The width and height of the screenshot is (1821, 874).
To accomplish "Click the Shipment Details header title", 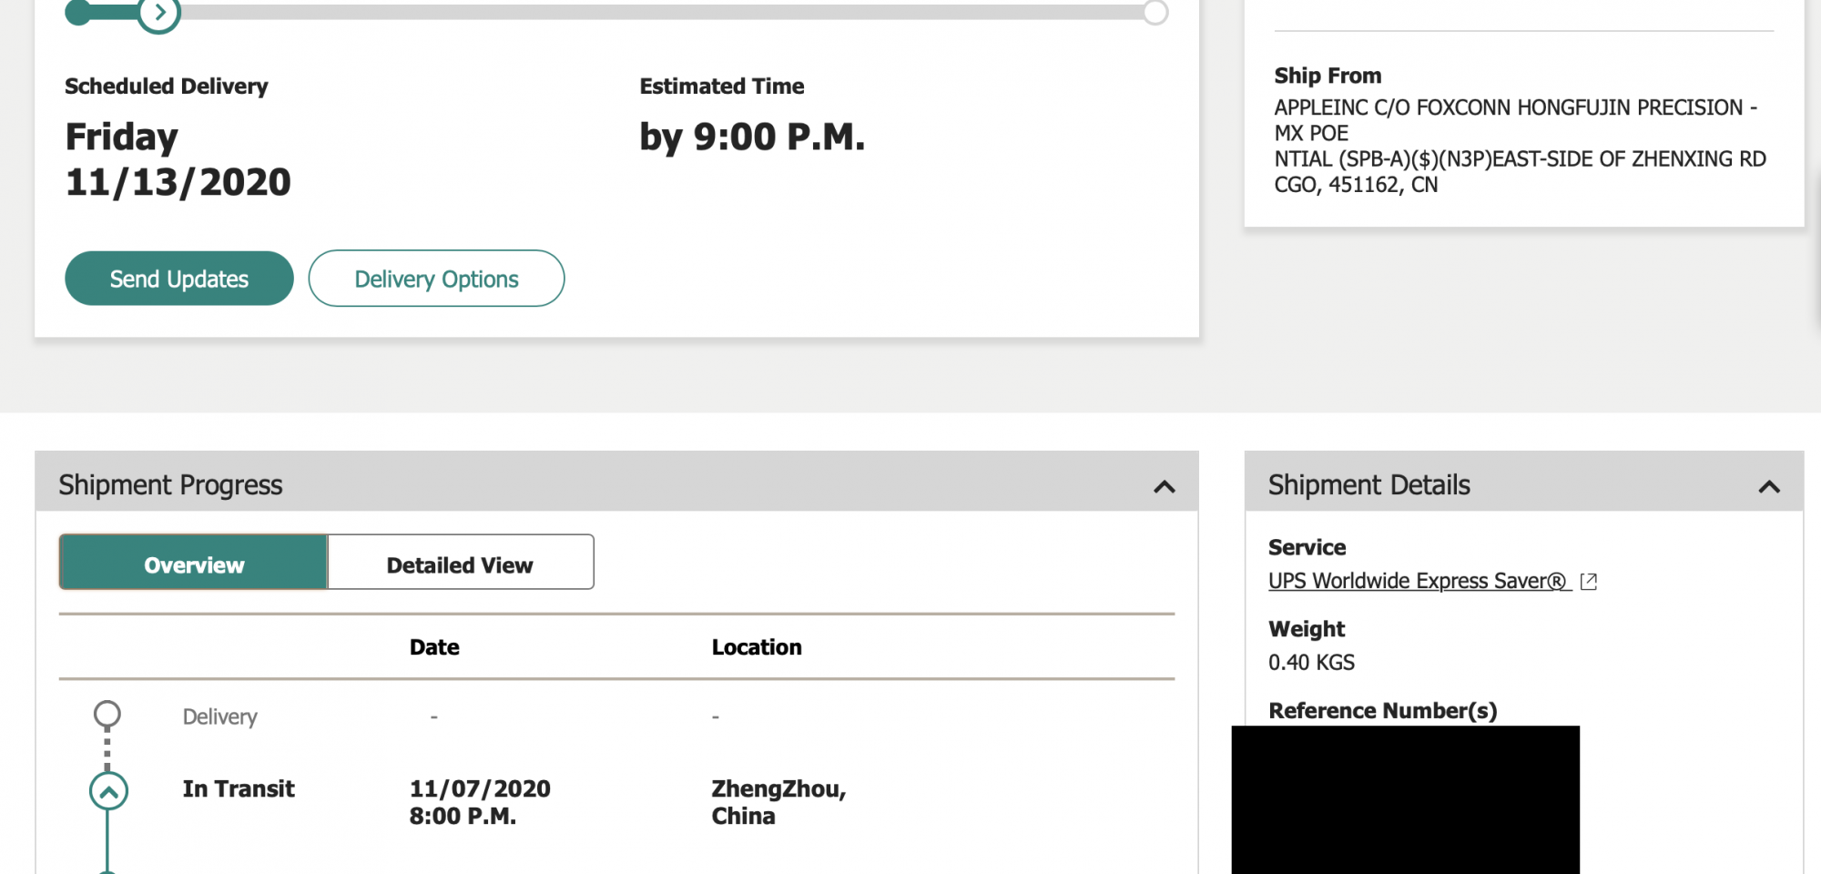I will click(1368, 485).
